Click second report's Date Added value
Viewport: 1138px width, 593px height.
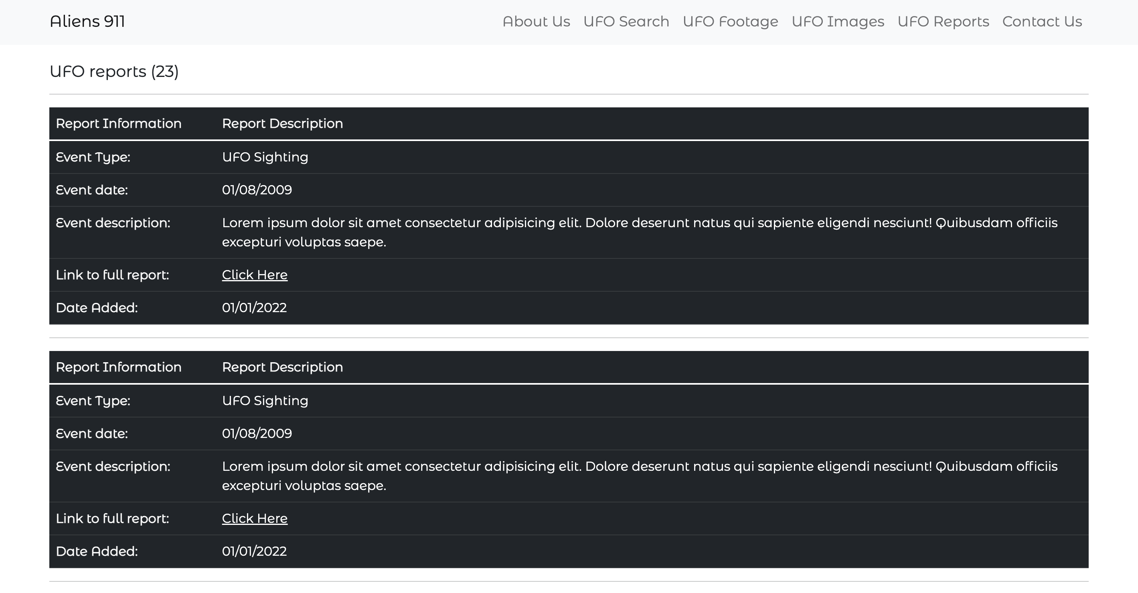coord(254,551)
